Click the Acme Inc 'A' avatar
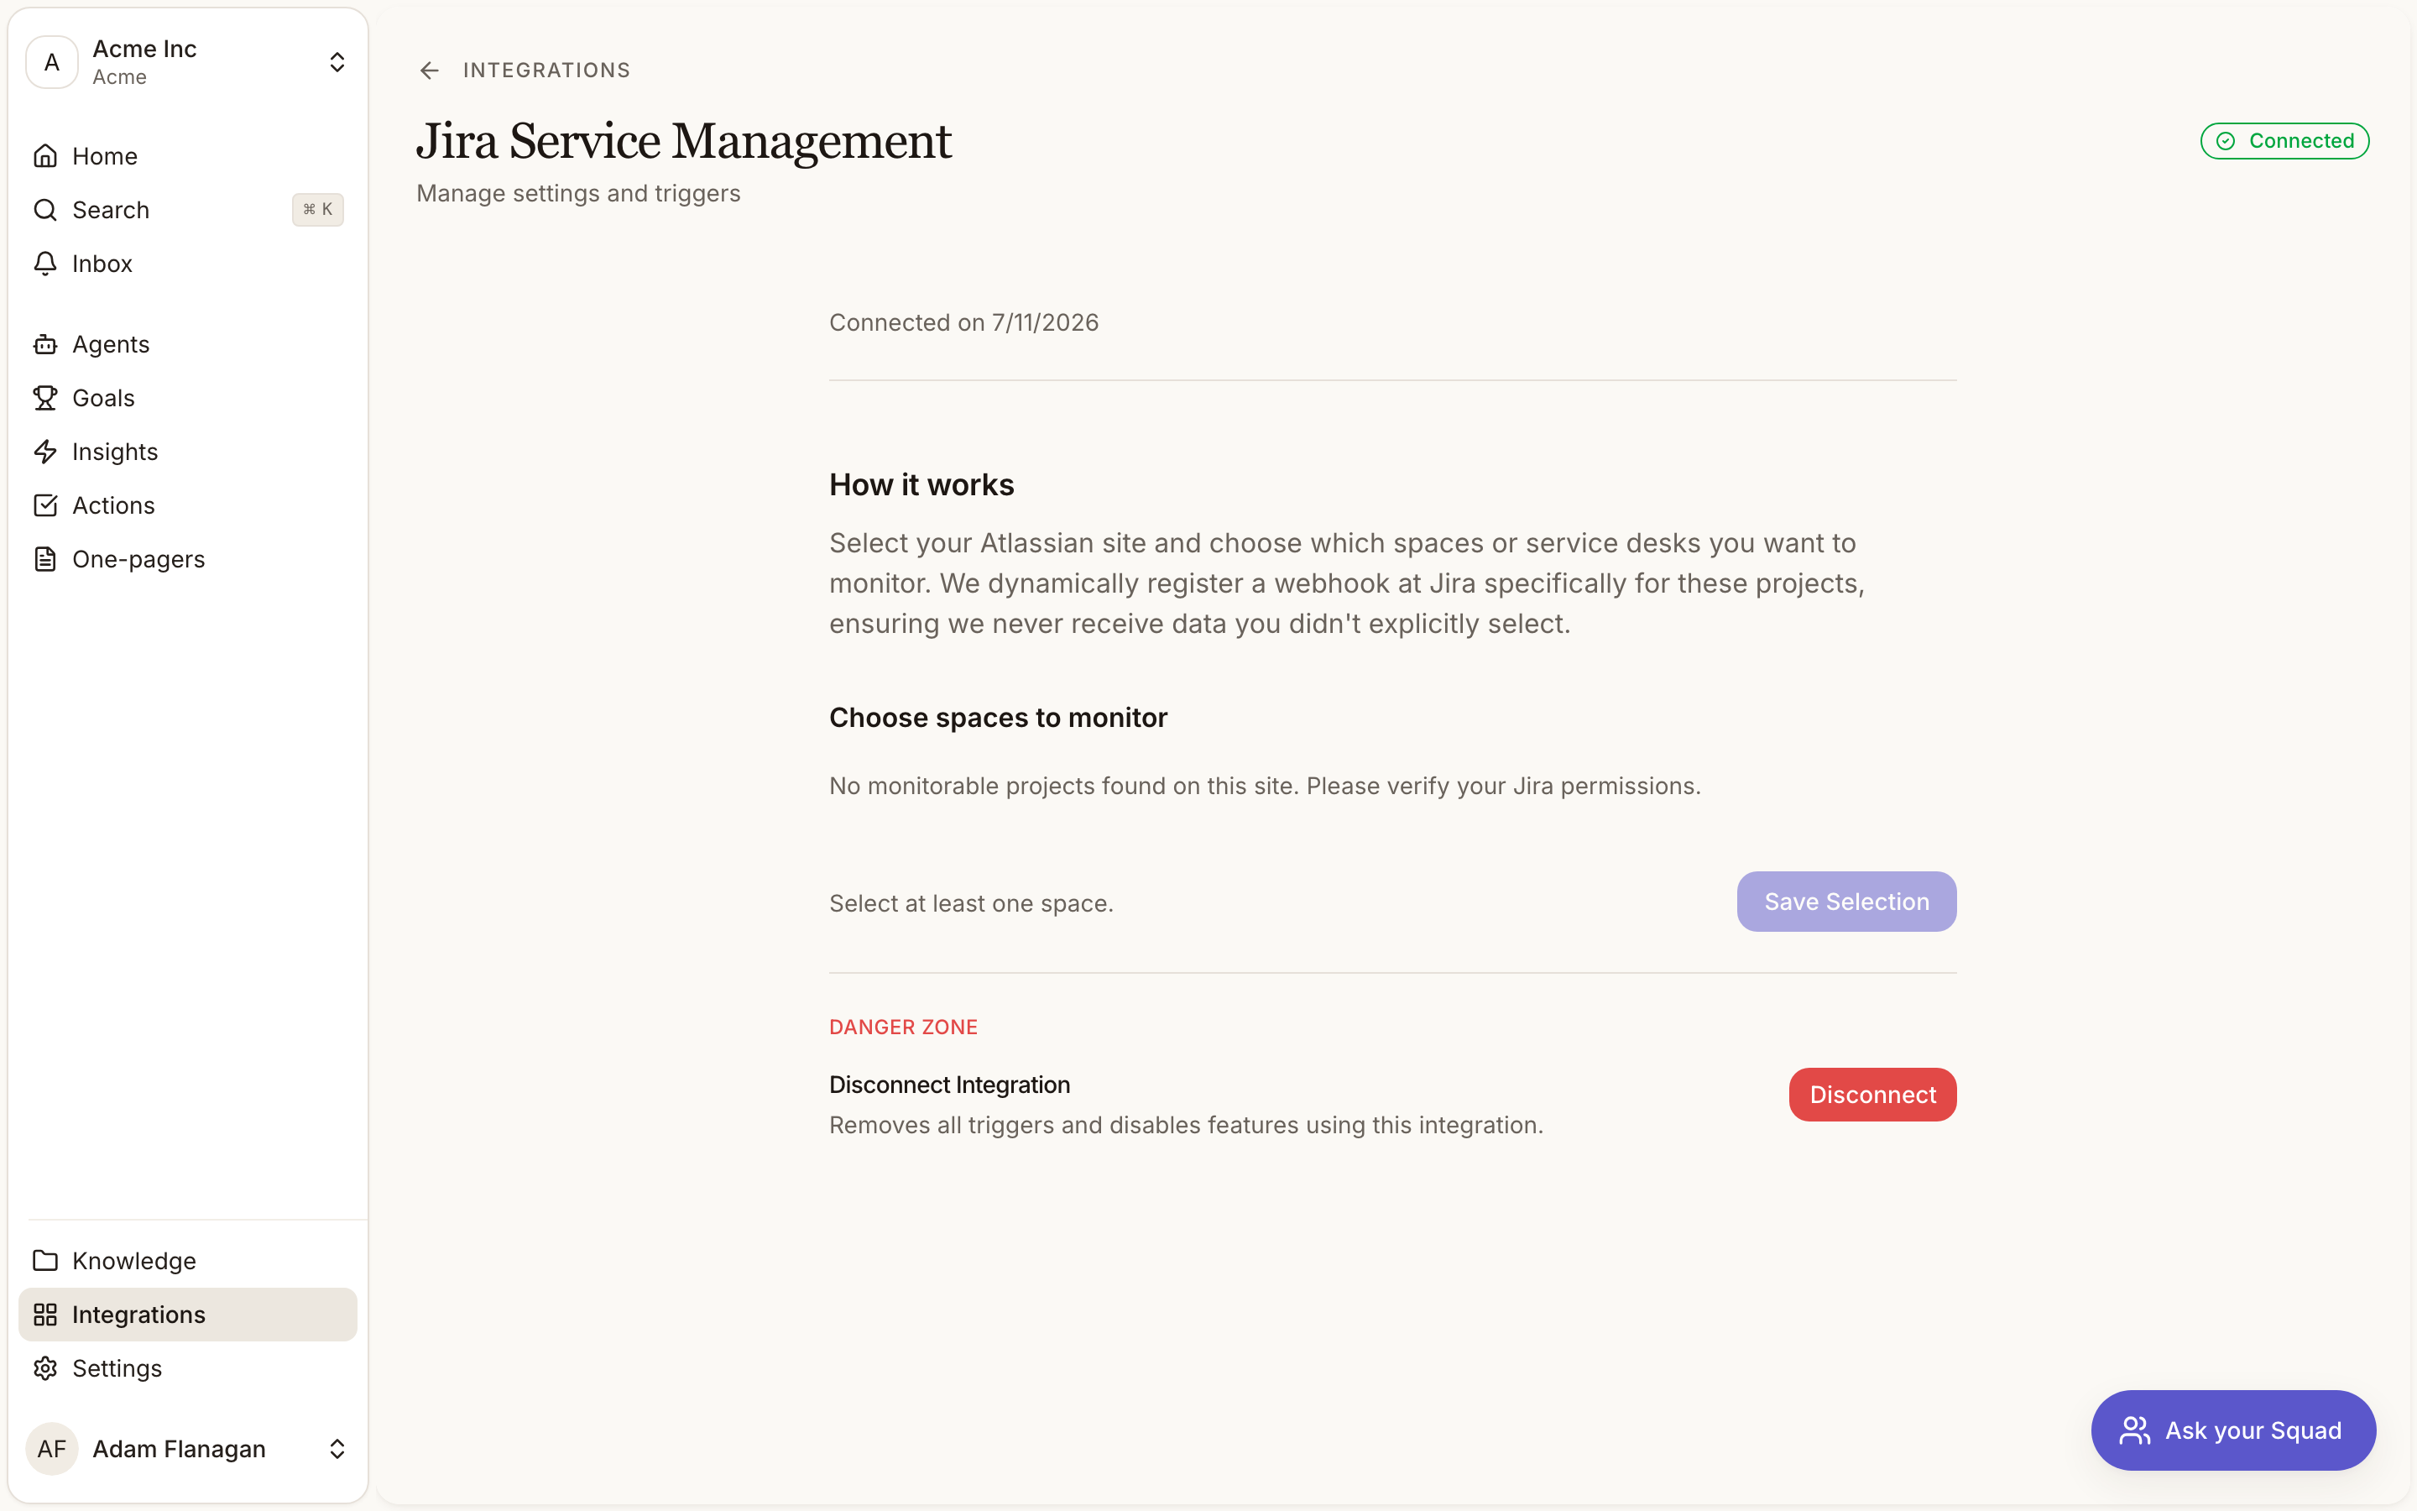 (x=52, y=62)
